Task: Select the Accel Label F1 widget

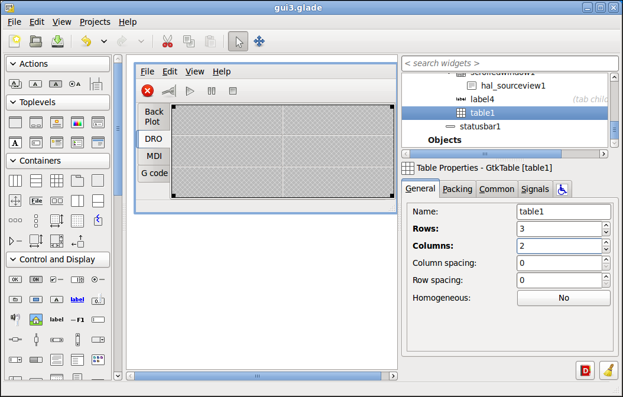Action: (77, 320)
